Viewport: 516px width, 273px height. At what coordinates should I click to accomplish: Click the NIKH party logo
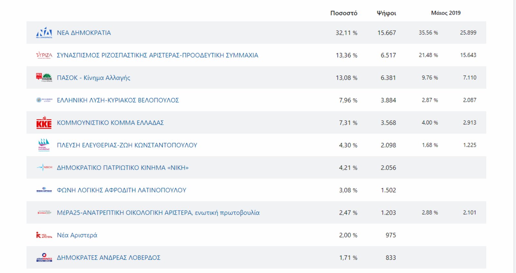point(44,168)
